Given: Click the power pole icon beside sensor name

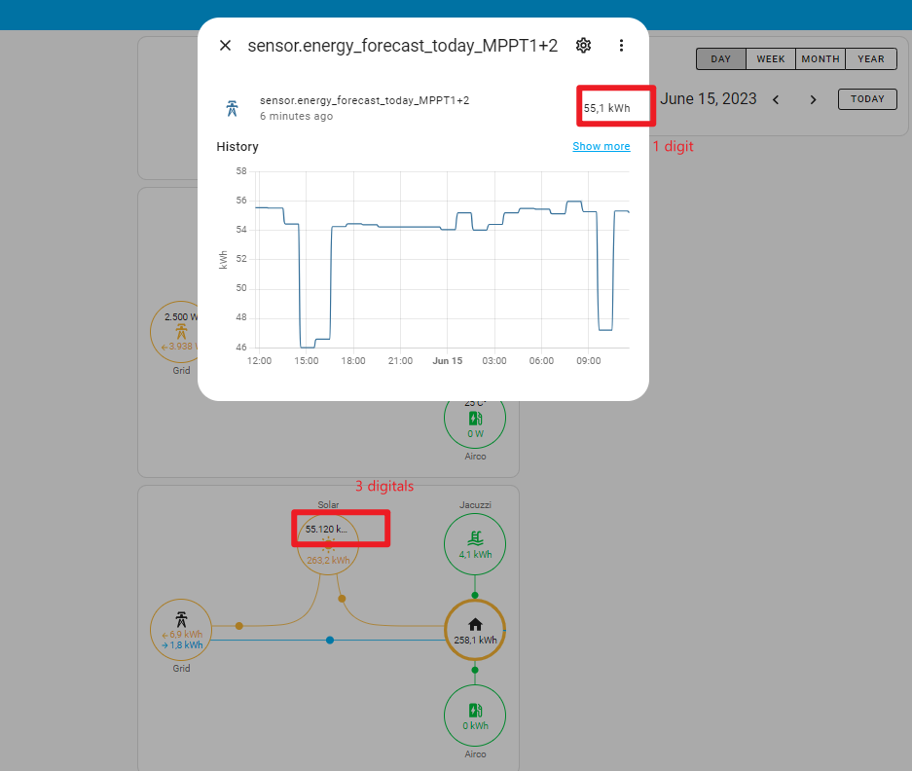Looking at the screenshot, I should coord(233,109).
